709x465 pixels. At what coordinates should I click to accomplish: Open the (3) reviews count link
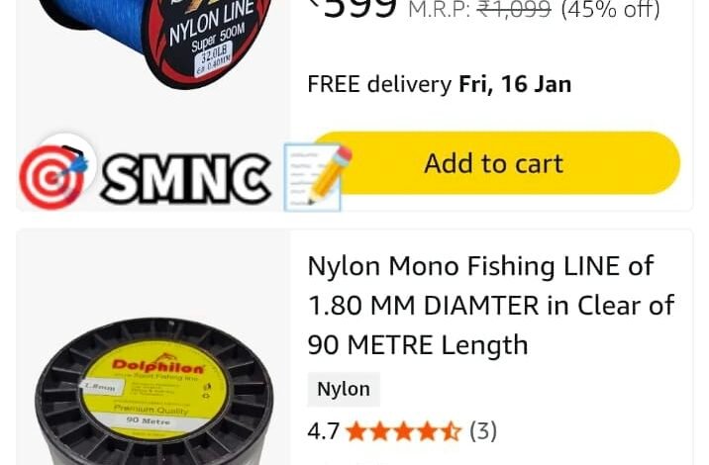(483, 431)
